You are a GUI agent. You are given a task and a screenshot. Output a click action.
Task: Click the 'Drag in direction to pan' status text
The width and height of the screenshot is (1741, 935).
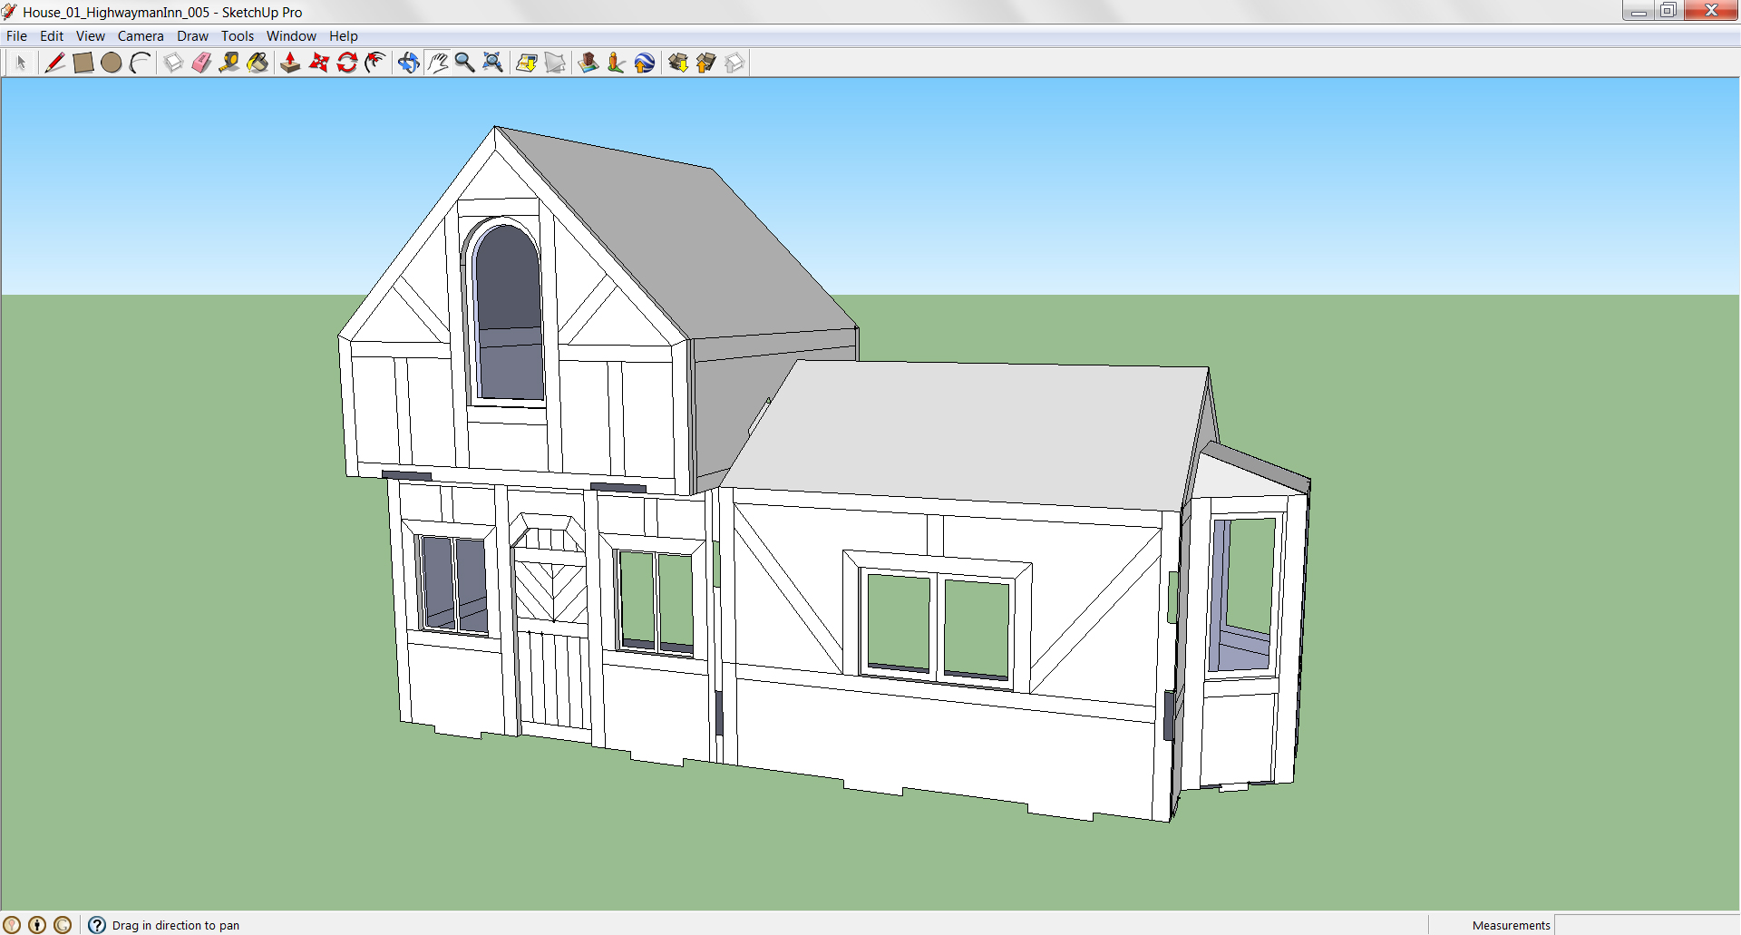[x=176, y=925]
